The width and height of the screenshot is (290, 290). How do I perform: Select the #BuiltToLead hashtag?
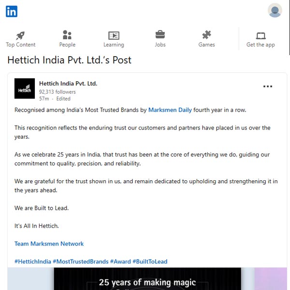[x=150, y=261]
